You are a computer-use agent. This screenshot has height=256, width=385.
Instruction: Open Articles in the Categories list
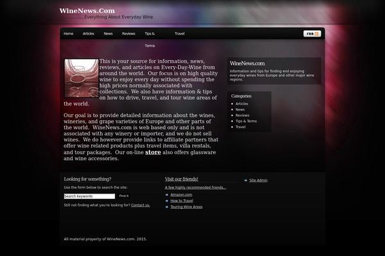[x=242, y=104]
